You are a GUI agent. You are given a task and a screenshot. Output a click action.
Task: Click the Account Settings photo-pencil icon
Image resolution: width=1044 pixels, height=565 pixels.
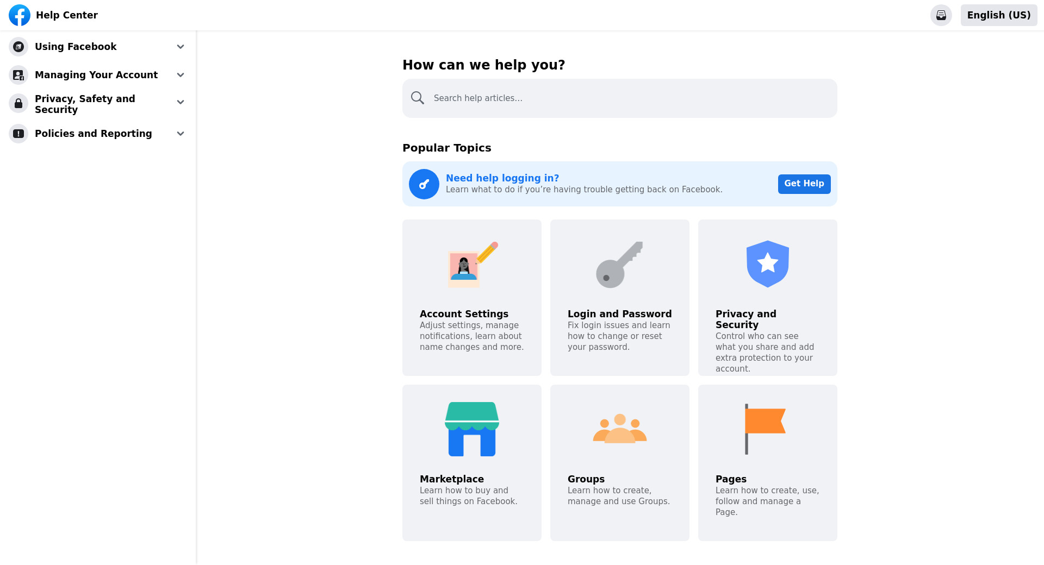472,265
